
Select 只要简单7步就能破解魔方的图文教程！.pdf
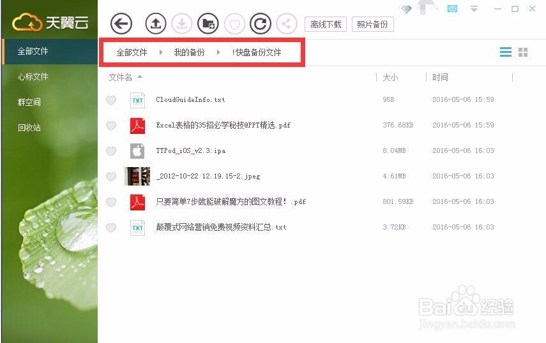(x=231, y=201)
